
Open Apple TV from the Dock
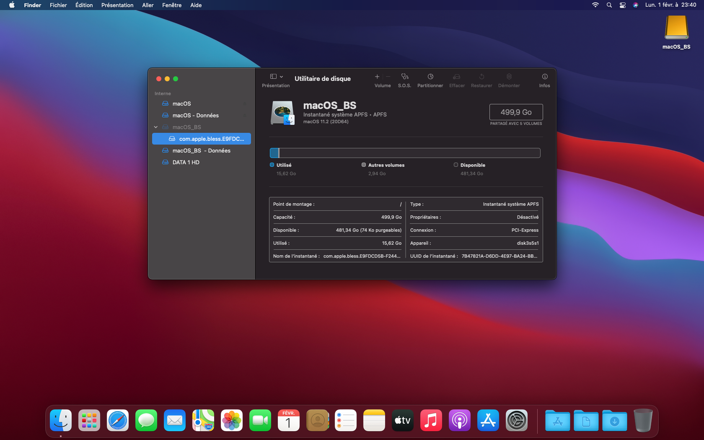[403, 420]
